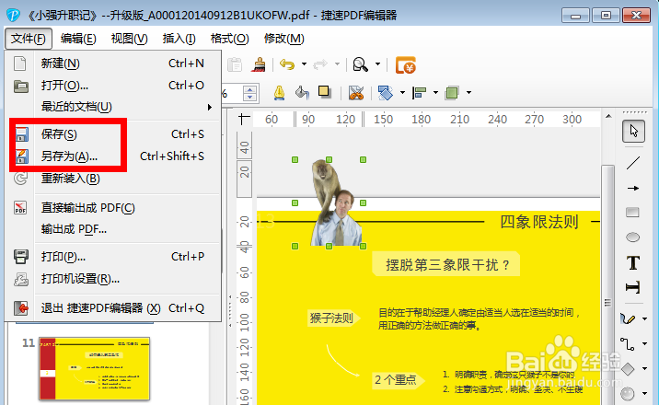Image resolution: width=659 pixels, height=405 pixels.
Task: Click the scissors crop toolbar icon
Action: point(356,92)
